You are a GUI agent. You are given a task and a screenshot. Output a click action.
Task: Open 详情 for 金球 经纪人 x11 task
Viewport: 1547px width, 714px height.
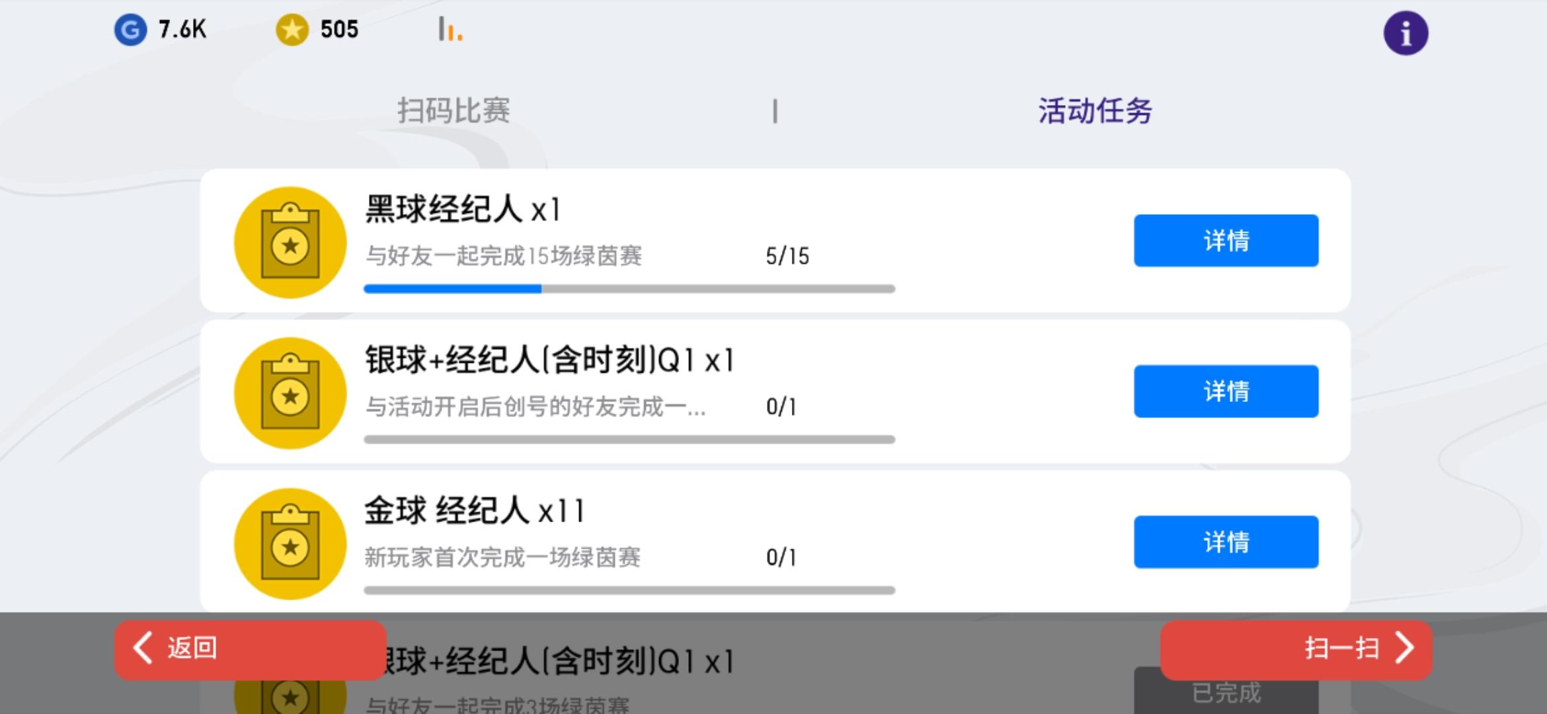1226,542
